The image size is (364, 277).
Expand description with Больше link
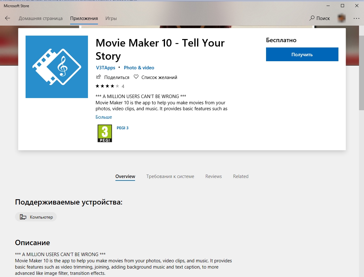pos(104,117)
